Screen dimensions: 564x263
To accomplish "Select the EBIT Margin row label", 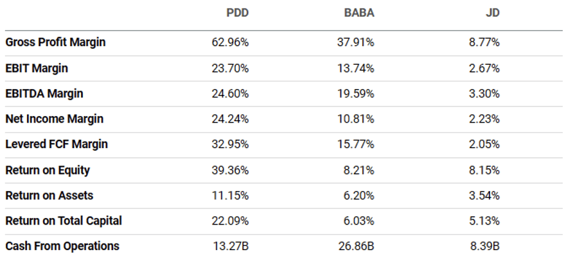I will [x=37, y=68].
